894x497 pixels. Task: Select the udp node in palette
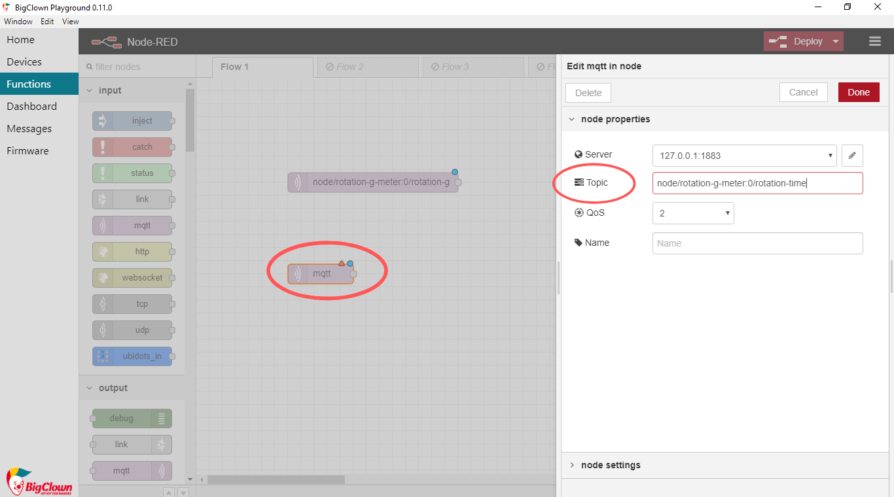pos(132,330)
